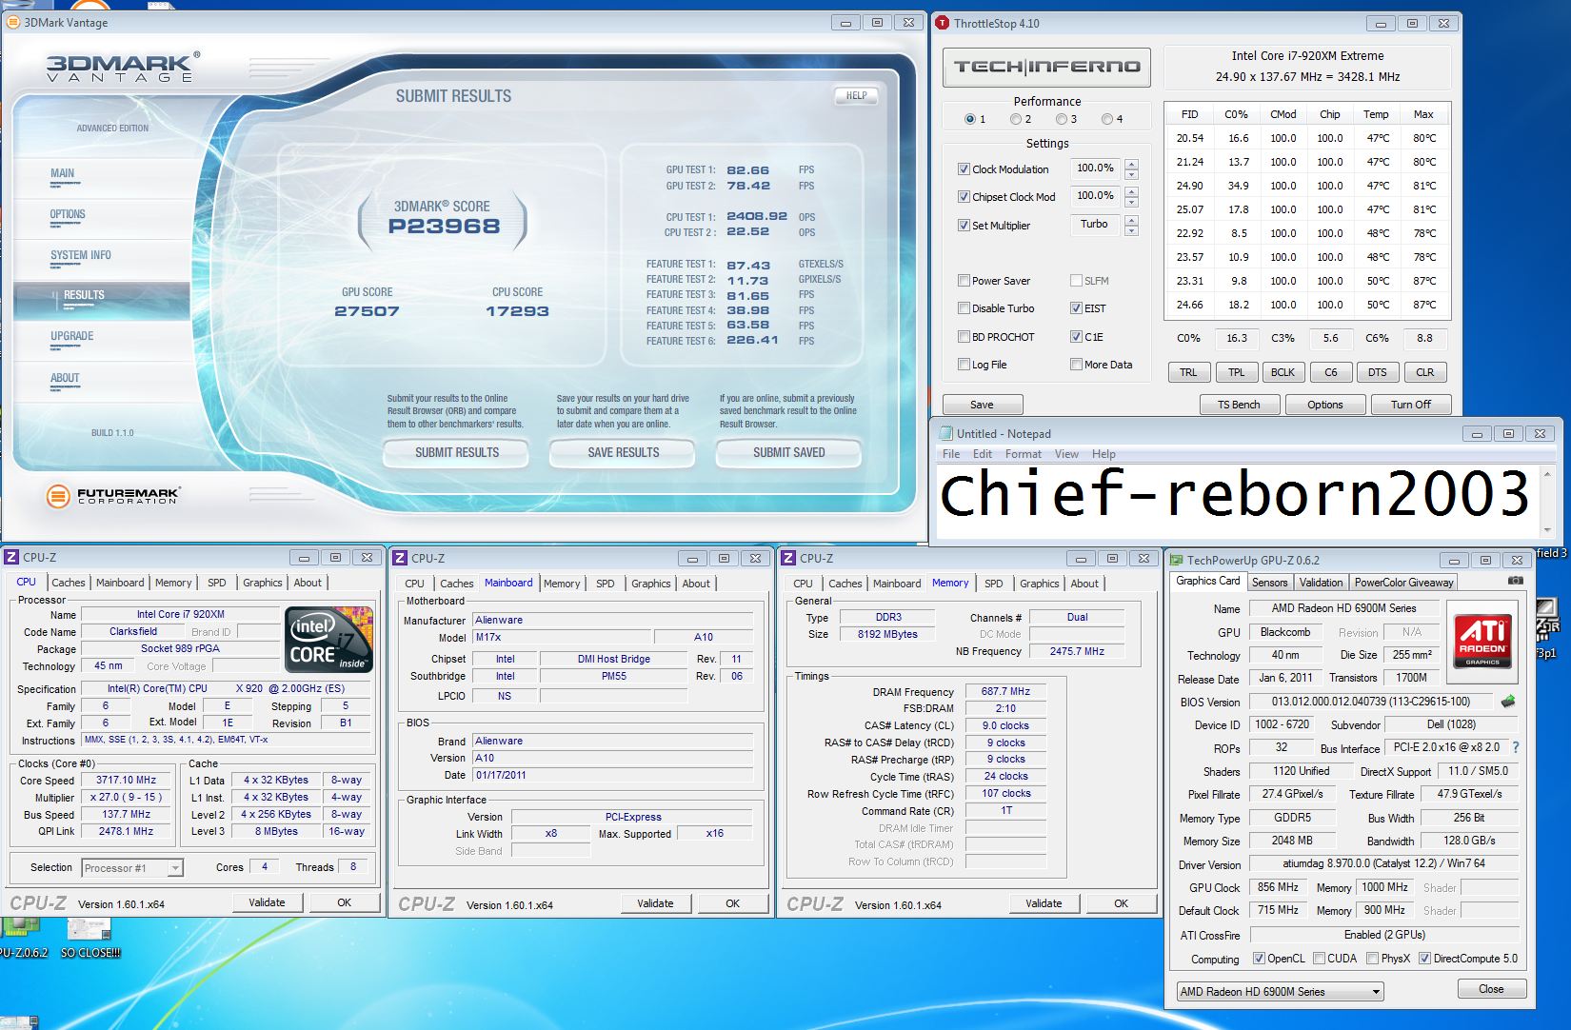Select UPGRADE in 3DMark sidebar

click(x=72, y=336)
